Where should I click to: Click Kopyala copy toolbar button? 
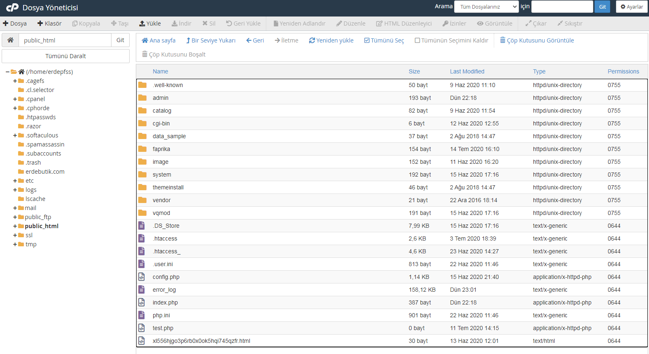86,24
